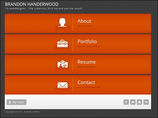
Task: Open the Facebook social icon
Action: coord(126,102)
